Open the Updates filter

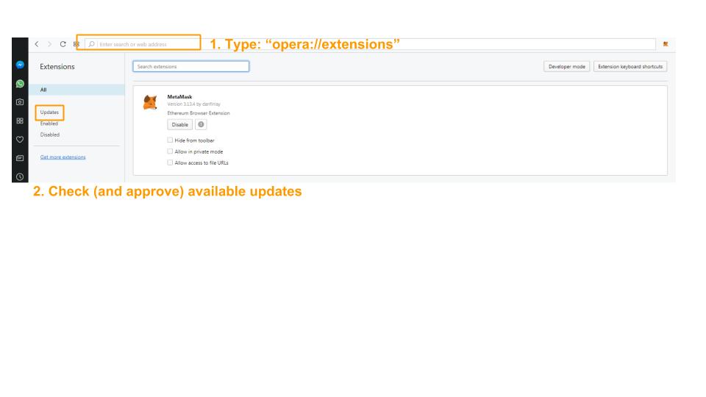tap(49, 112)
